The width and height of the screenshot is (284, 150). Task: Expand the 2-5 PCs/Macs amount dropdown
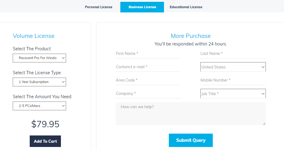tap(39, 106)
